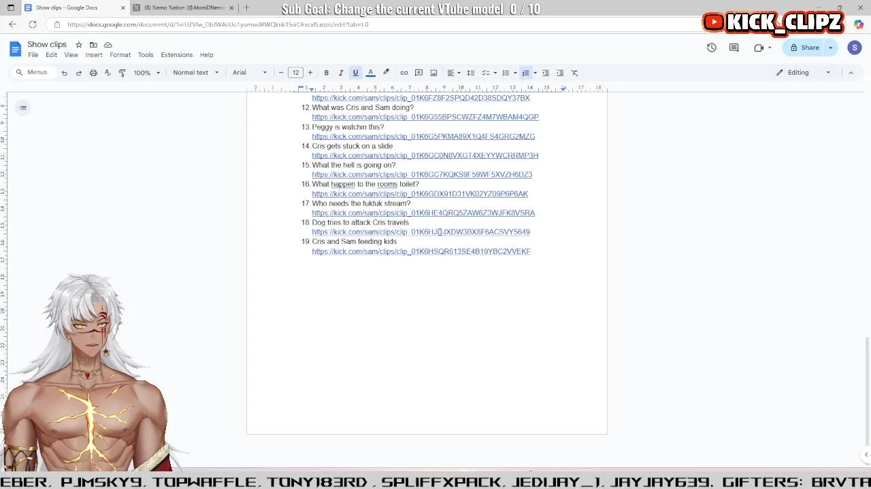Open link under Cris gets stuck on a slide
This screenshot has height=489, width=871.
425,156
